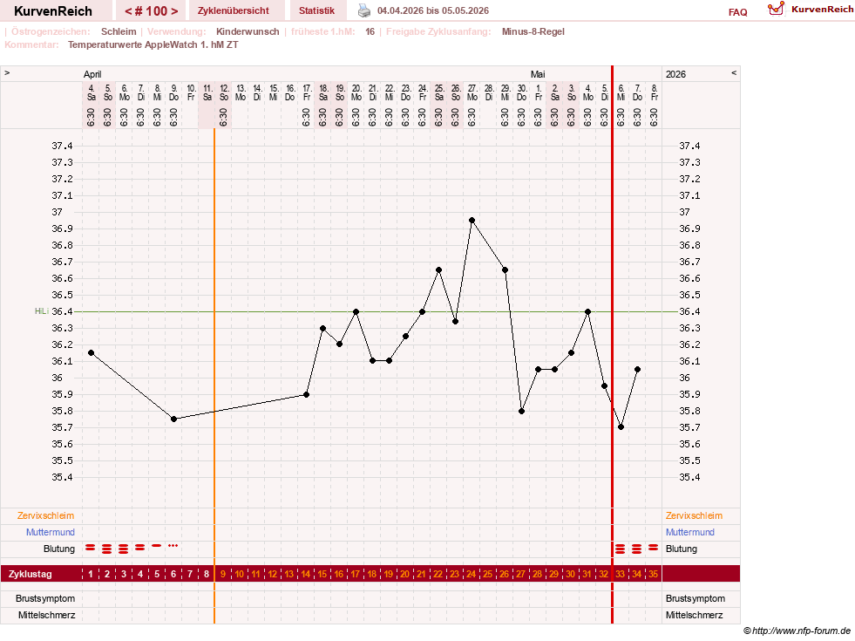Click bleeding marker on cycle day 5

157,546
